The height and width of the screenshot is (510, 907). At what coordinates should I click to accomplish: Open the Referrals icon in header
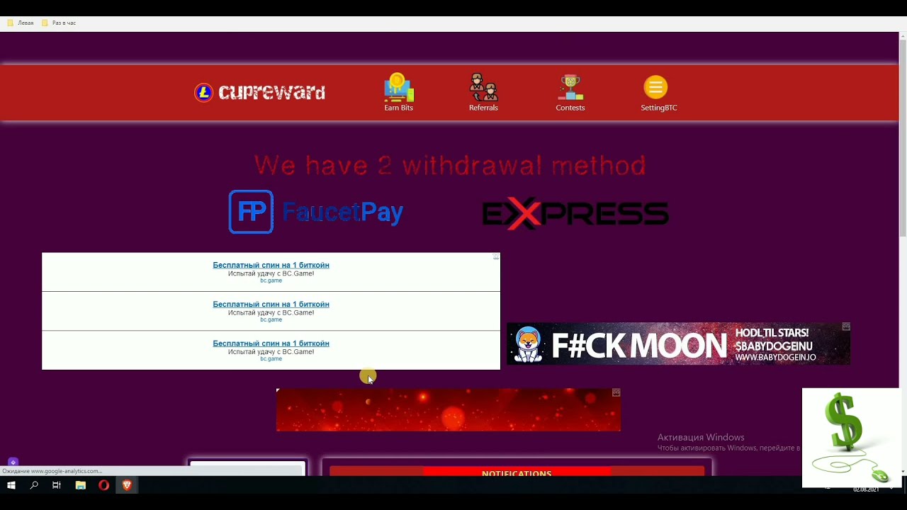coord(483,88)
